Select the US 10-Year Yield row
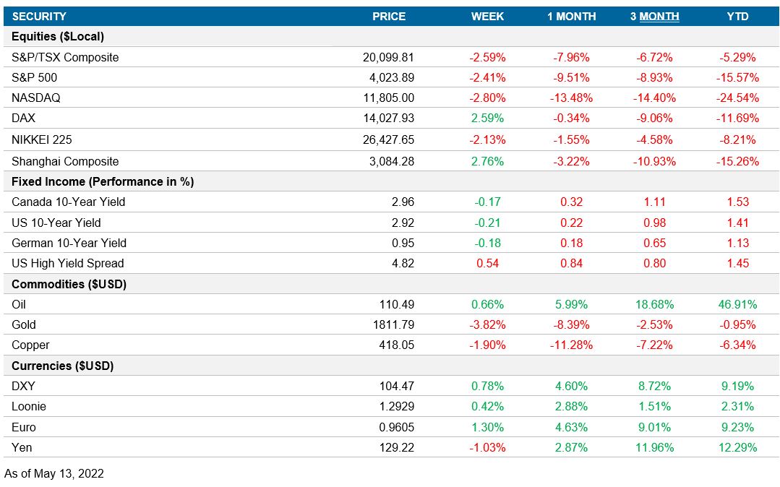Image resolution: width=780 pixels, height=487 pixels. [x=49, y=223]
